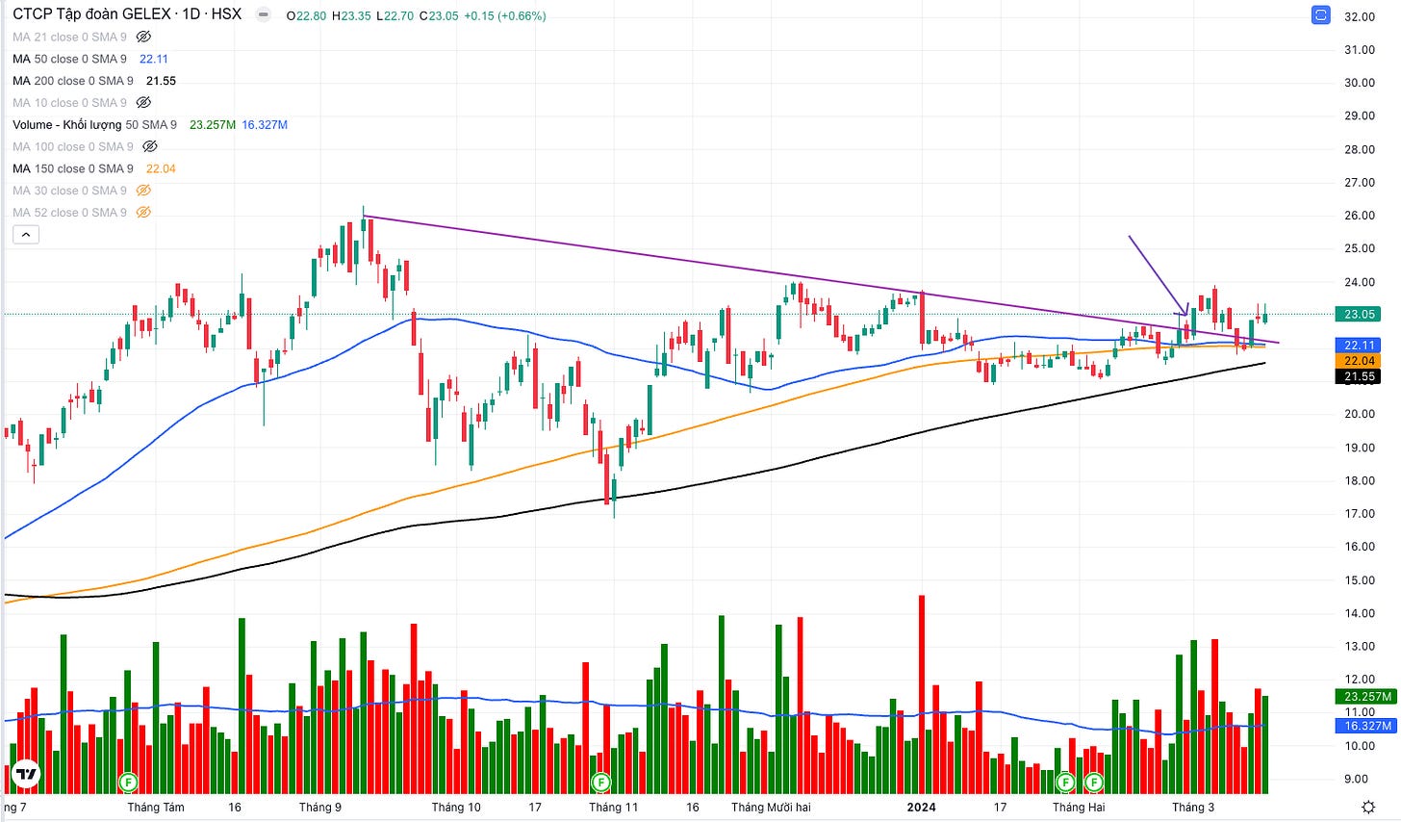Open the F event marker above Tháng 11
The image size is (1401, 822).
[x=600, y=781]
